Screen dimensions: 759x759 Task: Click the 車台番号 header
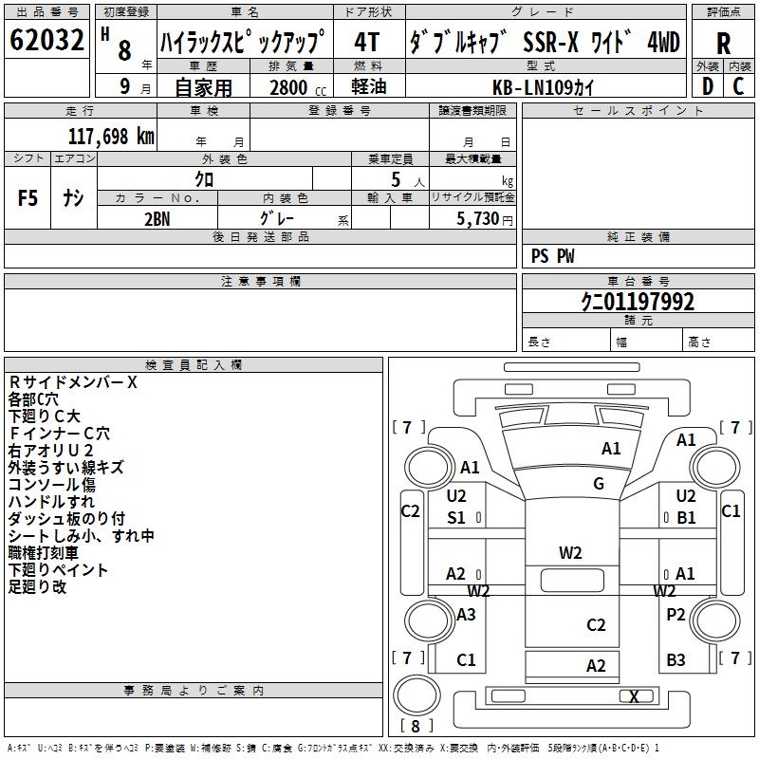(x=638, y=281)
